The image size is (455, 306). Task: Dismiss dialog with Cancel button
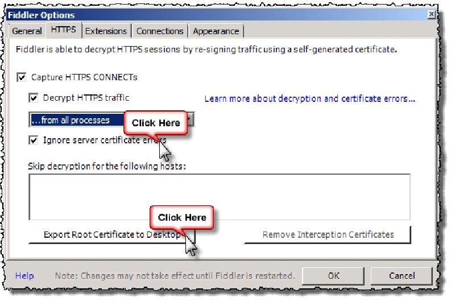(x=402, y=275)
